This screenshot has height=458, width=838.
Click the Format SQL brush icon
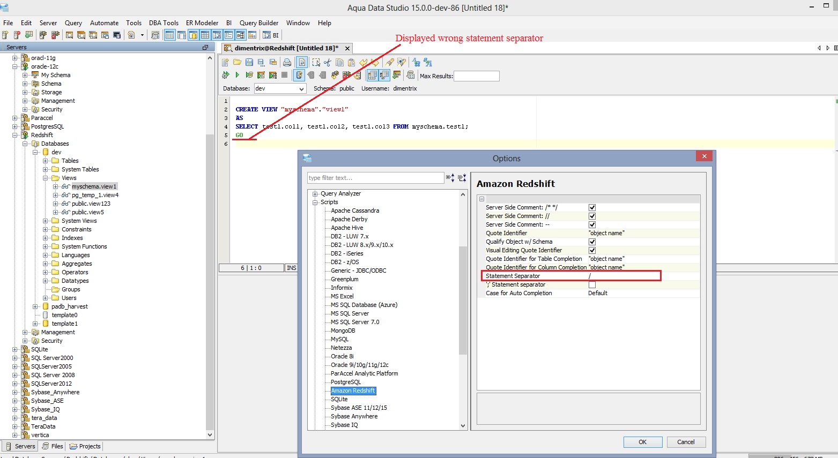(390, 63)
